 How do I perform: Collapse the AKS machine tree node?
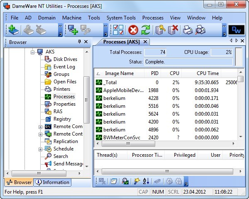[x=33, y=52]
